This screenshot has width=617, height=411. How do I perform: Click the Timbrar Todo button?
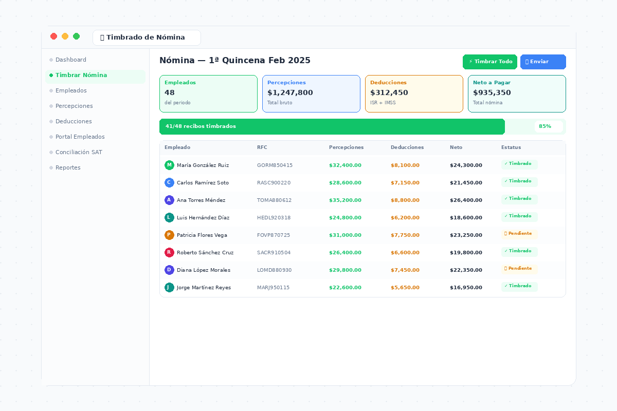(490, 62)
